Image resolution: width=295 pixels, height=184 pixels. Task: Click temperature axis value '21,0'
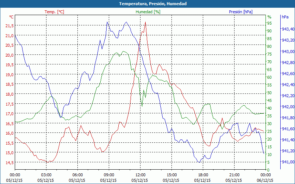point(10,35)
